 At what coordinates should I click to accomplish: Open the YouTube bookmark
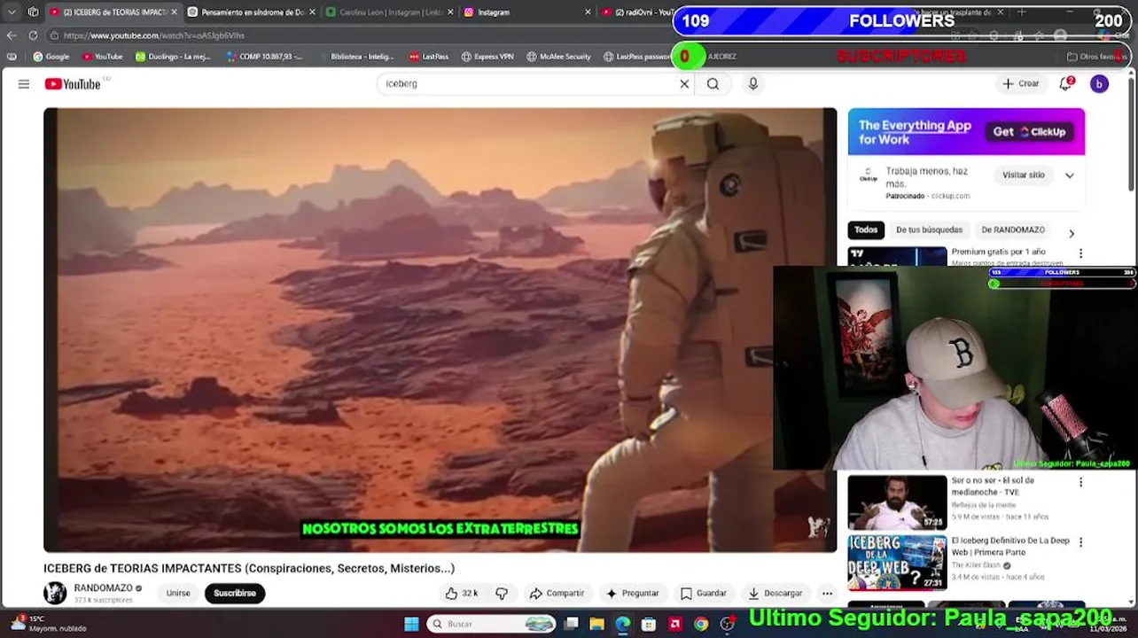click(103, 57)
